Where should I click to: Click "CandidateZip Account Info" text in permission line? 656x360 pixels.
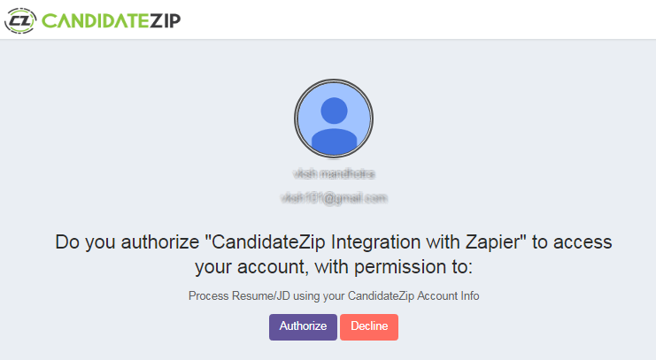point(413,296)
